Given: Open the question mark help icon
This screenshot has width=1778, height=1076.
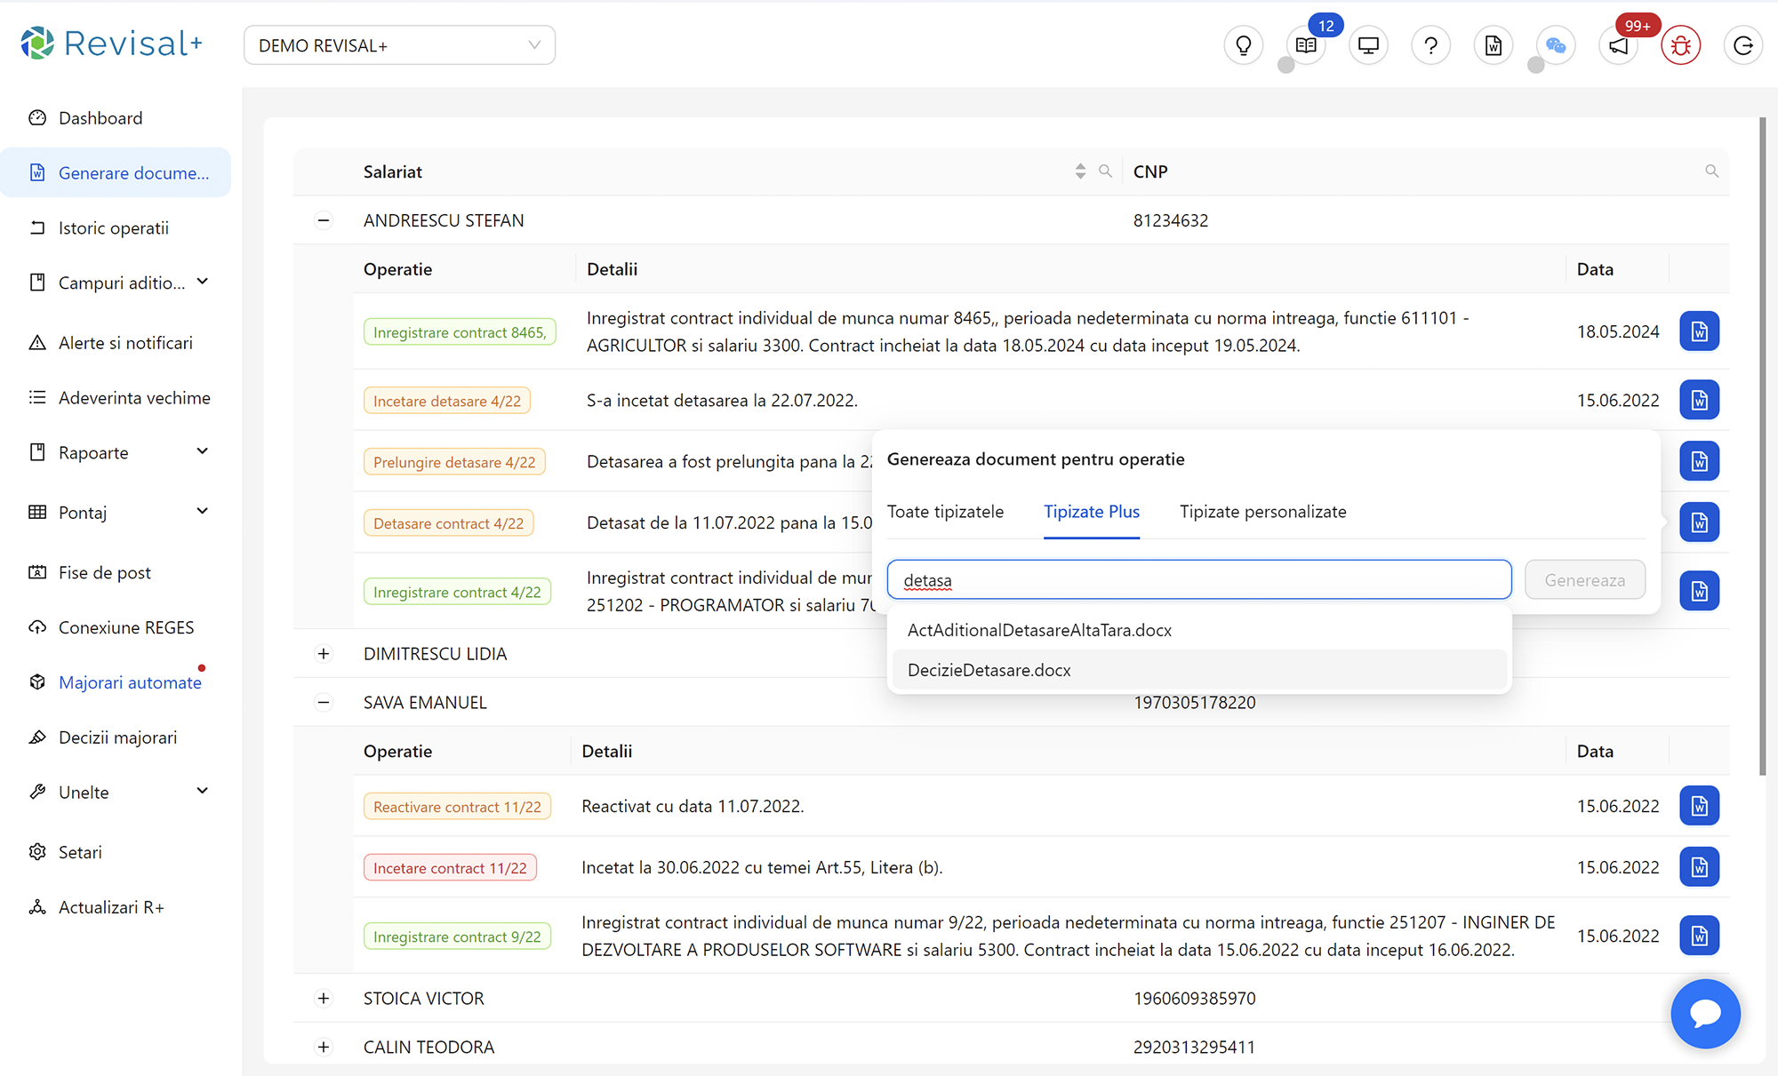Looking at the screenshot, I should point(1430,45).
